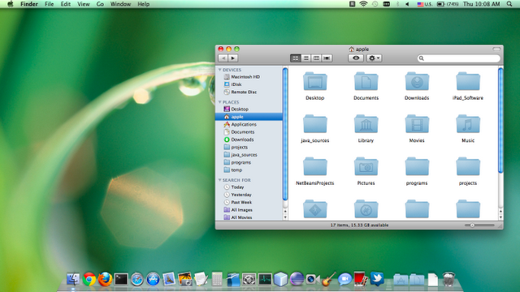This screenshot has width=520, height=292.
Task: Select the Library folder icon
Action: coord(366,124)
